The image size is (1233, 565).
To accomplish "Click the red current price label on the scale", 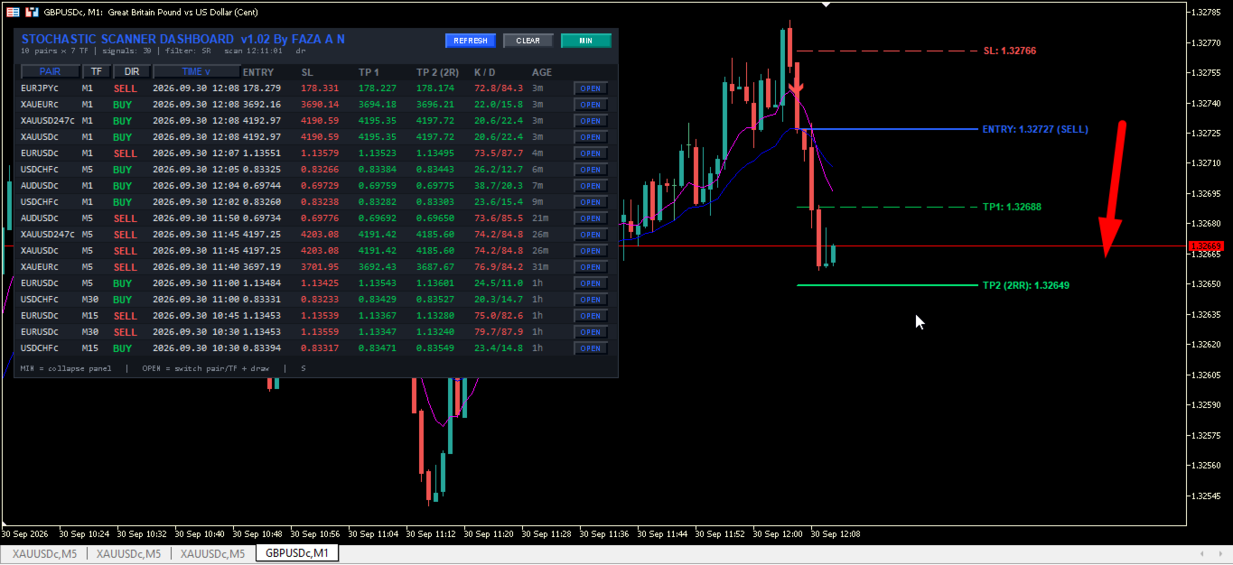I will pyautogui.click(x=1206, y=245).
